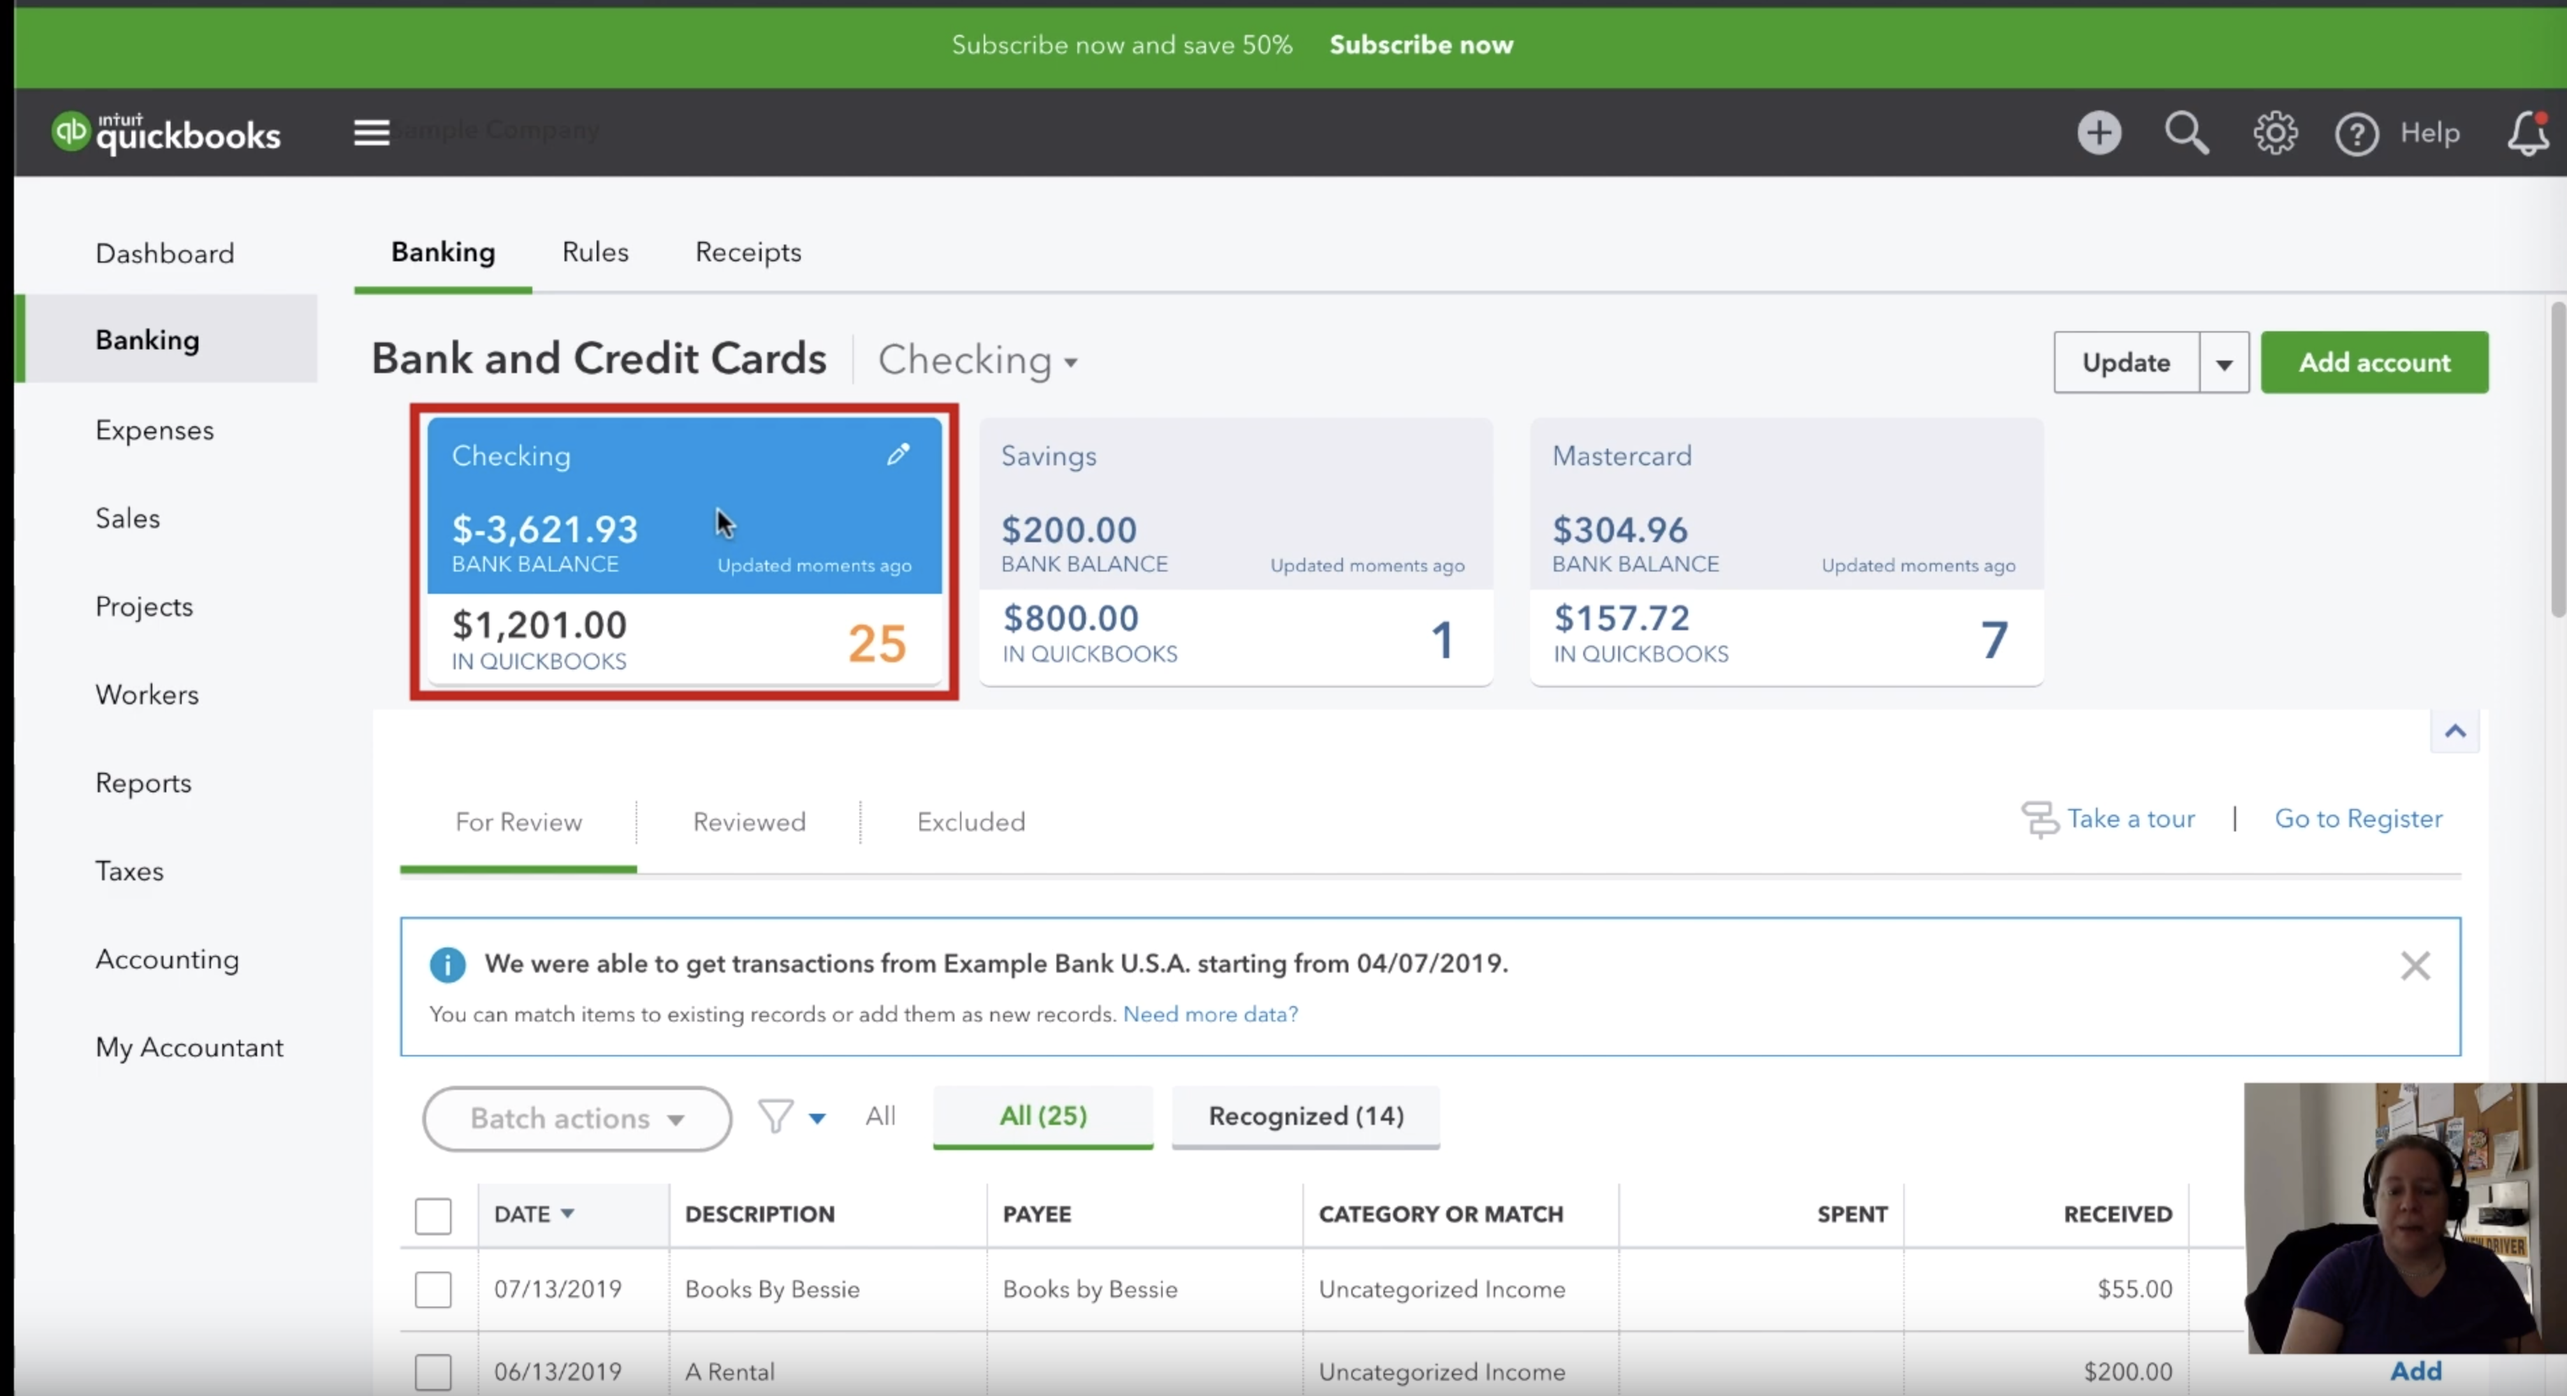Open the settings gear icon
Viewport: 2567px width, 1396px height.
click(x=2275, y=133)
